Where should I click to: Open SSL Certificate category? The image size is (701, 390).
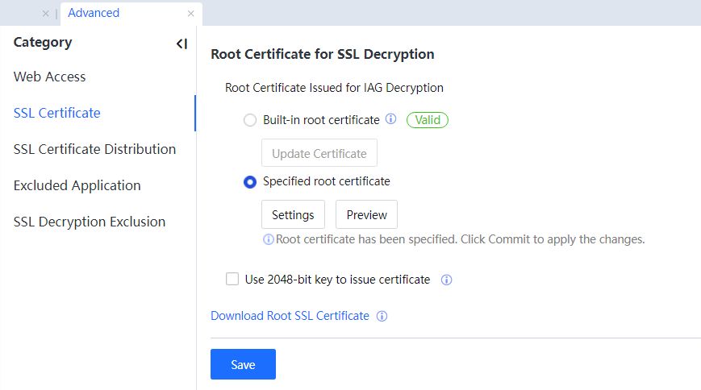click(57, 113)
